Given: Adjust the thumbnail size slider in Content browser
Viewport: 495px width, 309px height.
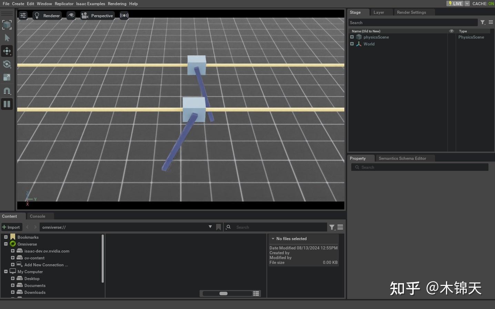Looking at the screenshot, I should 223,293.
